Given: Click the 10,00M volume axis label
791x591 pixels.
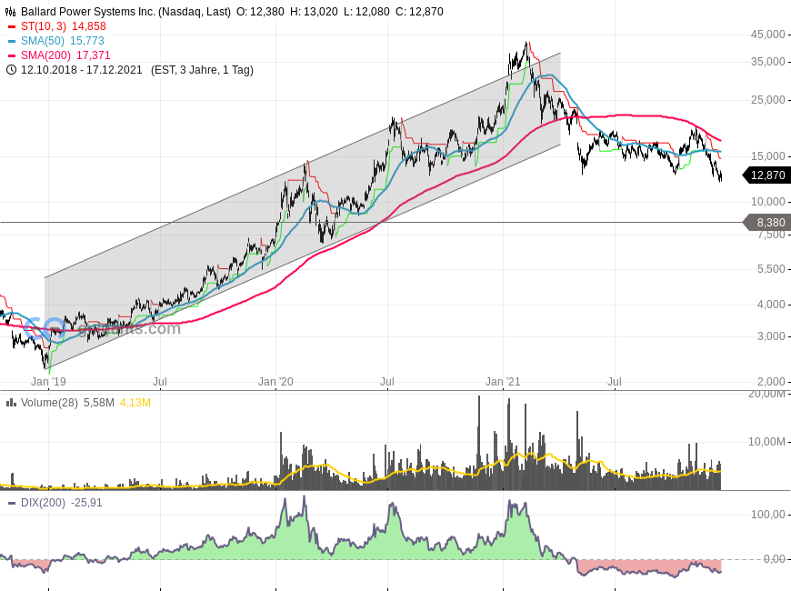Looking at the screenshot, I should (766, 442).
